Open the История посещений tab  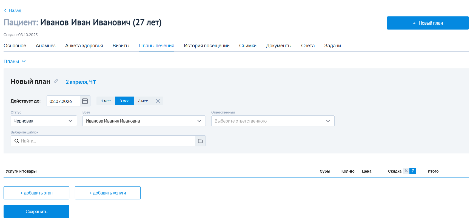pos(207,46)
